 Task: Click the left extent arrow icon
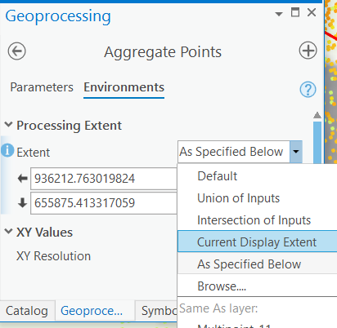click(x=22, y=179)
